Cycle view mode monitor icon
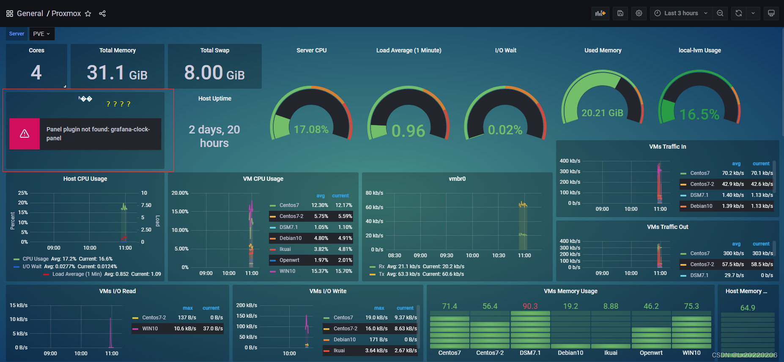 771,13
